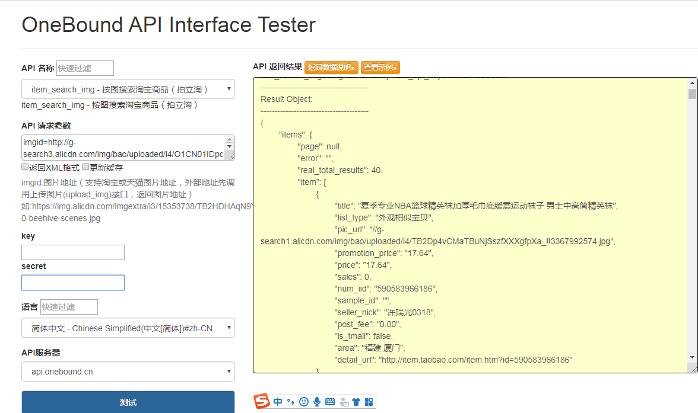
Task: Click the Sogou account login icon
Action: (344, 402)
